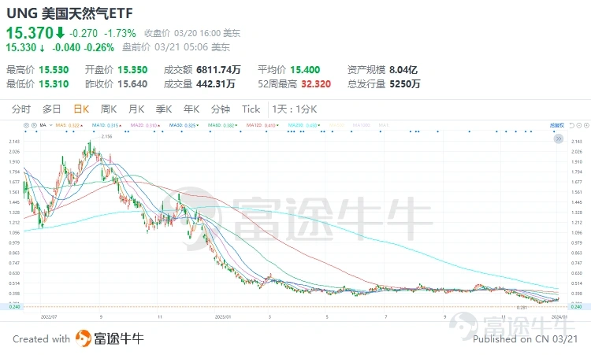The image size is (591, 355).
Task: Toggle the MA60 moving average line
Action: tap(223, 125)
